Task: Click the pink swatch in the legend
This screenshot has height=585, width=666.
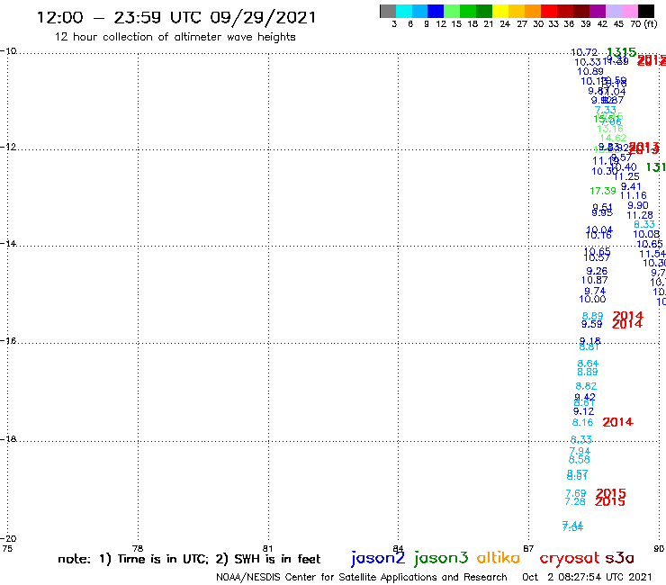Action: pyautogui.click(x=629, y=11)
